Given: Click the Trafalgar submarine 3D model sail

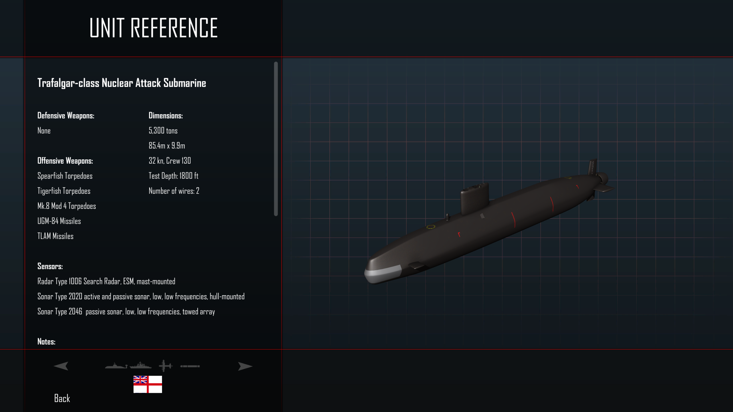Looking at the screenshot, I should 474,199.
